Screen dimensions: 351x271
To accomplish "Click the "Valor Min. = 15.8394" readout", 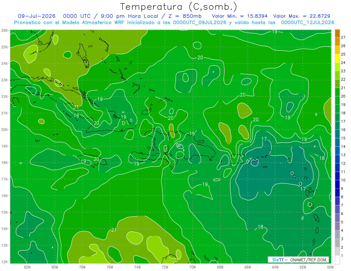I will pyautogui.click(x=240, y=16).
